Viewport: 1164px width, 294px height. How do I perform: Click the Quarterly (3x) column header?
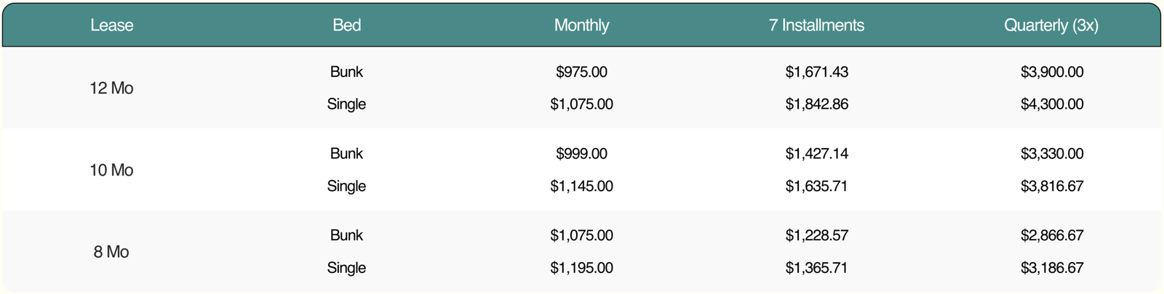1051,25
